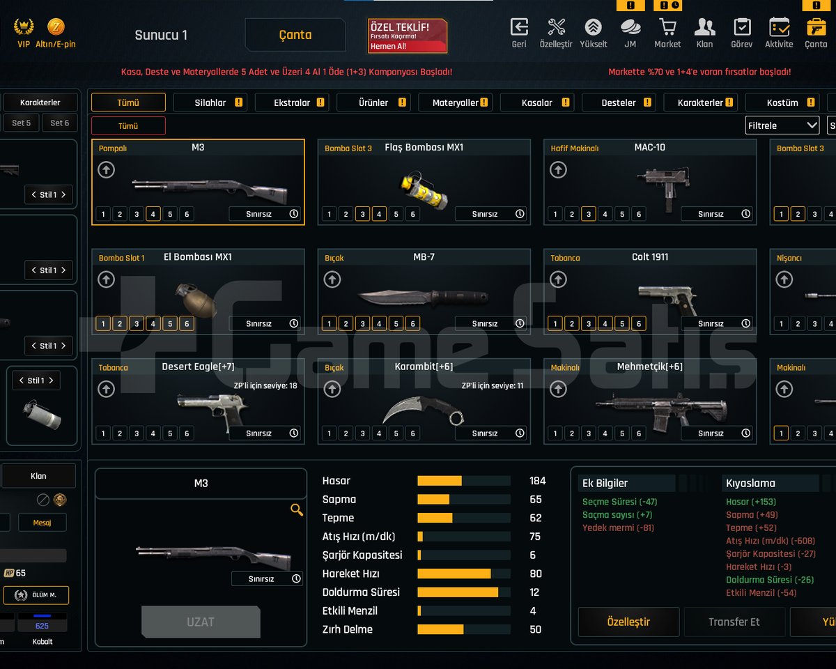Click the Doldurma Süresi stat bar
This screenshot has height=669, width=836.
click(x=464, y=592)
